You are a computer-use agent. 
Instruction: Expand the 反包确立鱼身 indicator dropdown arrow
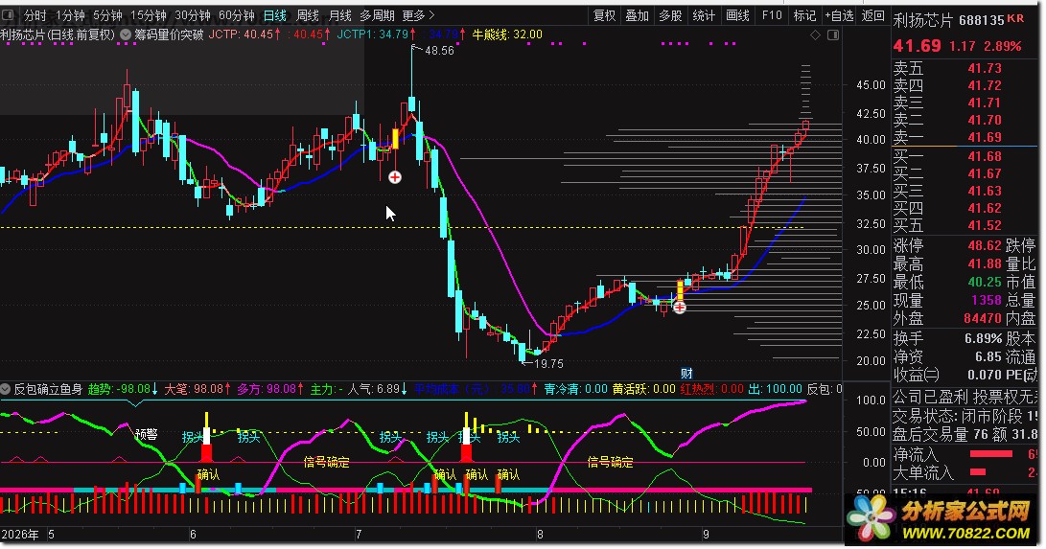tap(6, 389)
